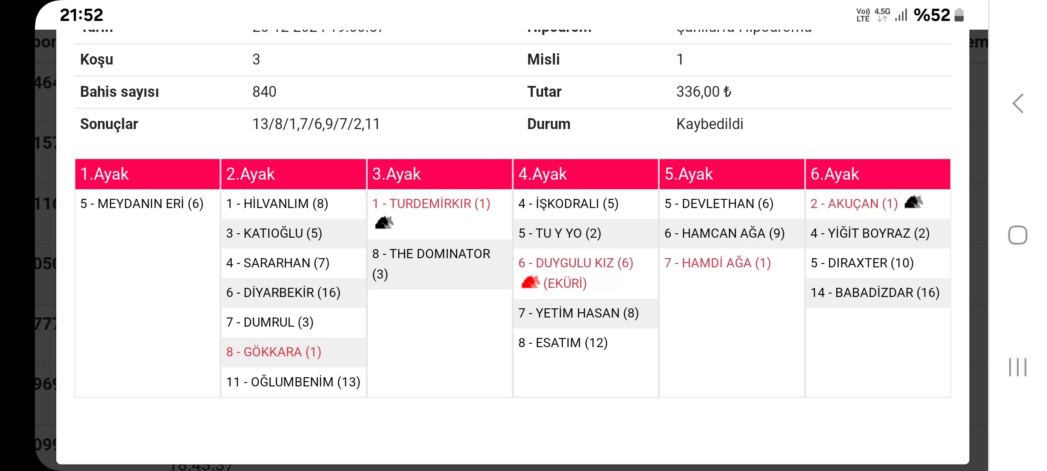Tap the battery icon in status bar
This screenshot has width=1047, height=471.
(x=959, y=15)
